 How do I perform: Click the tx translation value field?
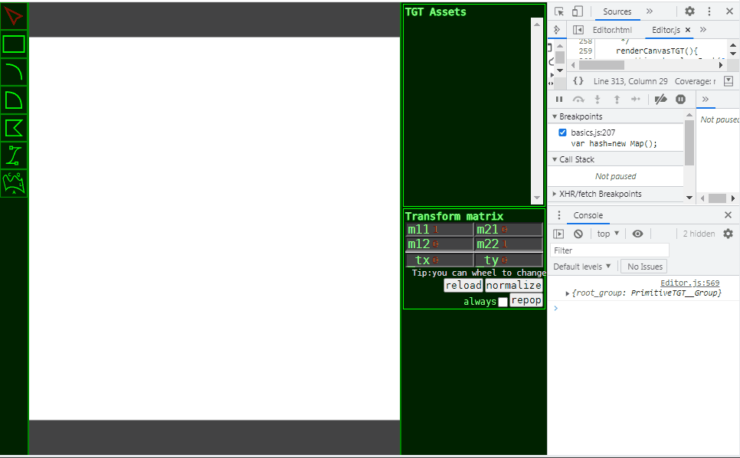(x=440, y=260)
